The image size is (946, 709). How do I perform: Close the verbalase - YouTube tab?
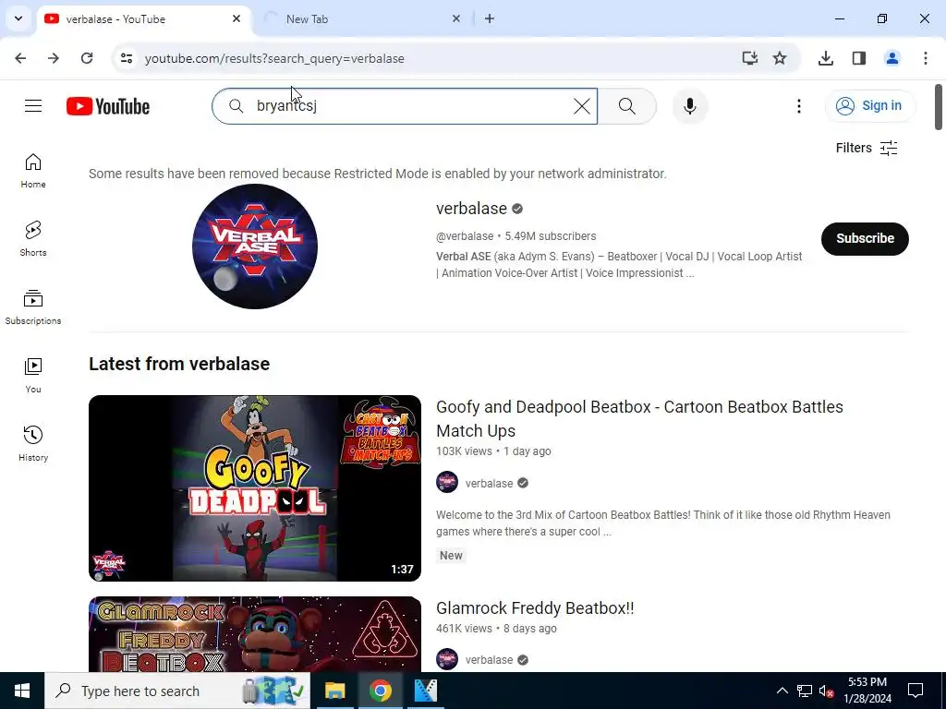[x=236, y=18]
